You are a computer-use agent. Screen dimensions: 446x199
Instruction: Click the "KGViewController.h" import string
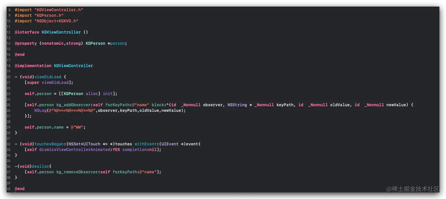click(x=59, y=10)
